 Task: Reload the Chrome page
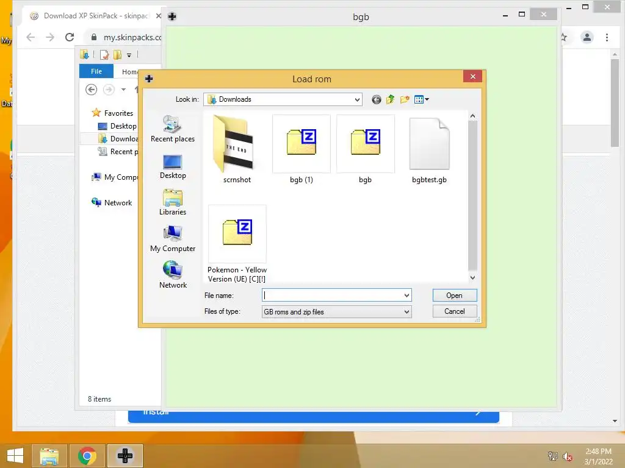coord(70,37)
